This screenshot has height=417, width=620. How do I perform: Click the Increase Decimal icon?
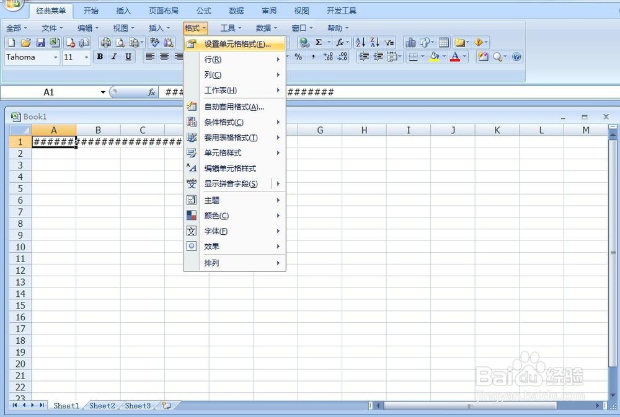328,57
